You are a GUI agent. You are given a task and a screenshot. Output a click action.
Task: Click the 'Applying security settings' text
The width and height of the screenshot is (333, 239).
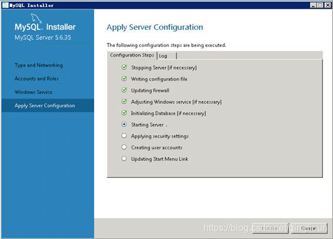pos(159,136)
